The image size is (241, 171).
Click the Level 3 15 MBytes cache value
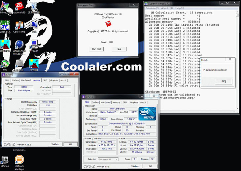[137, 152]
